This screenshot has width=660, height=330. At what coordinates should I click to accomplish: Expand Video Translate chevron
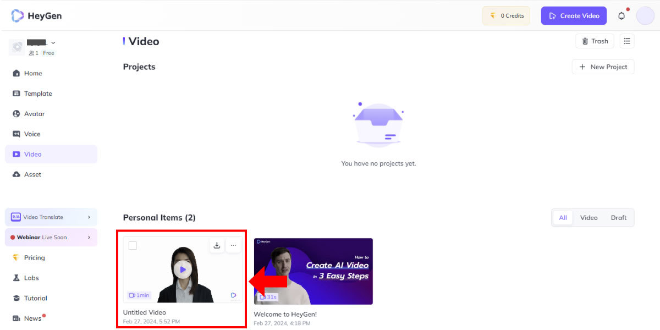[89, 217]
